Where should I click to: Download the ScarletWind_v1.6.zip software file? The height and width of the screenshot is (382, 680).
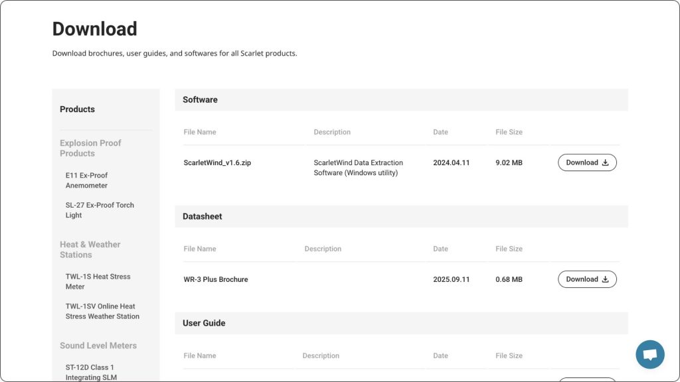coord(587,162)
